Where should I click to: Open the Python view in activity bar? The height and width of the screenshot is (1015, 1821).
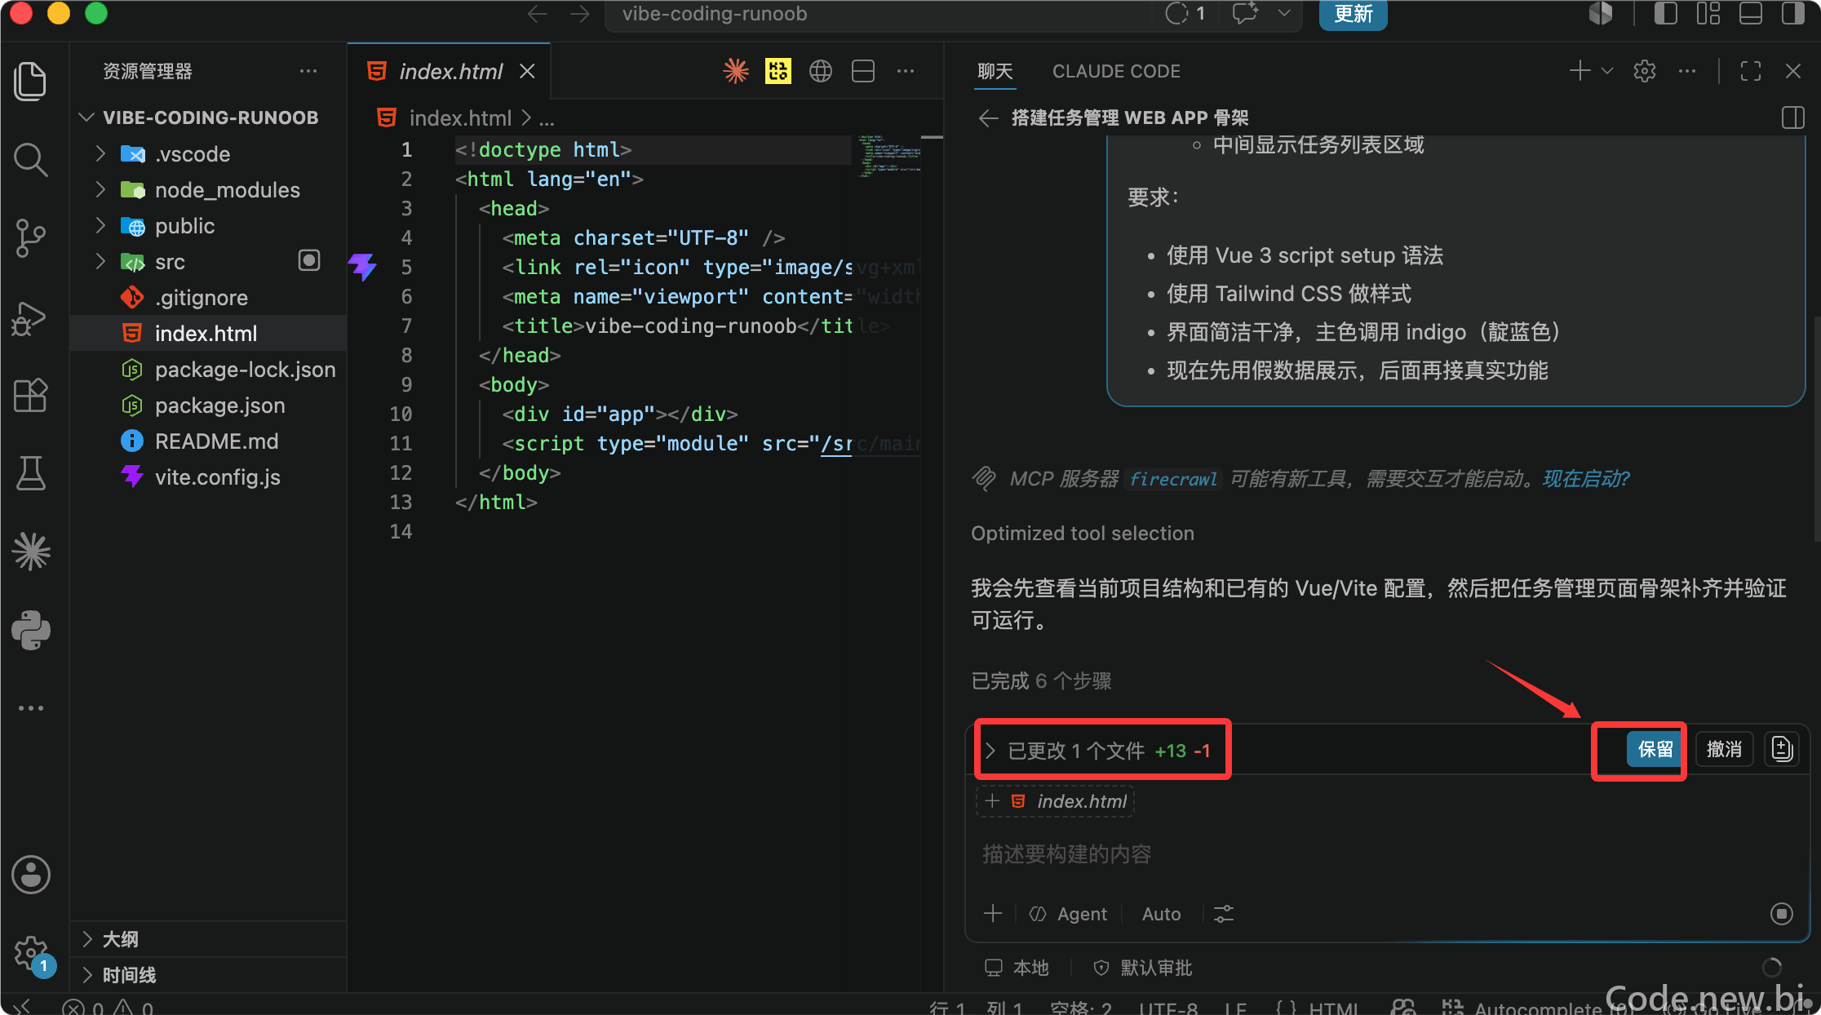[x=31, y=630]
